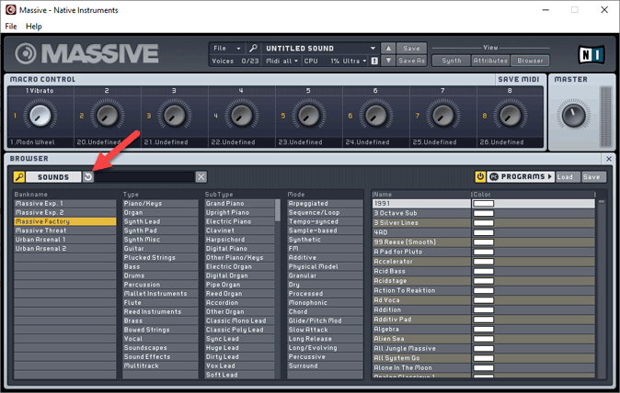
Task: Expand the Programs arrow menu
Action: (x=549, y=177)
